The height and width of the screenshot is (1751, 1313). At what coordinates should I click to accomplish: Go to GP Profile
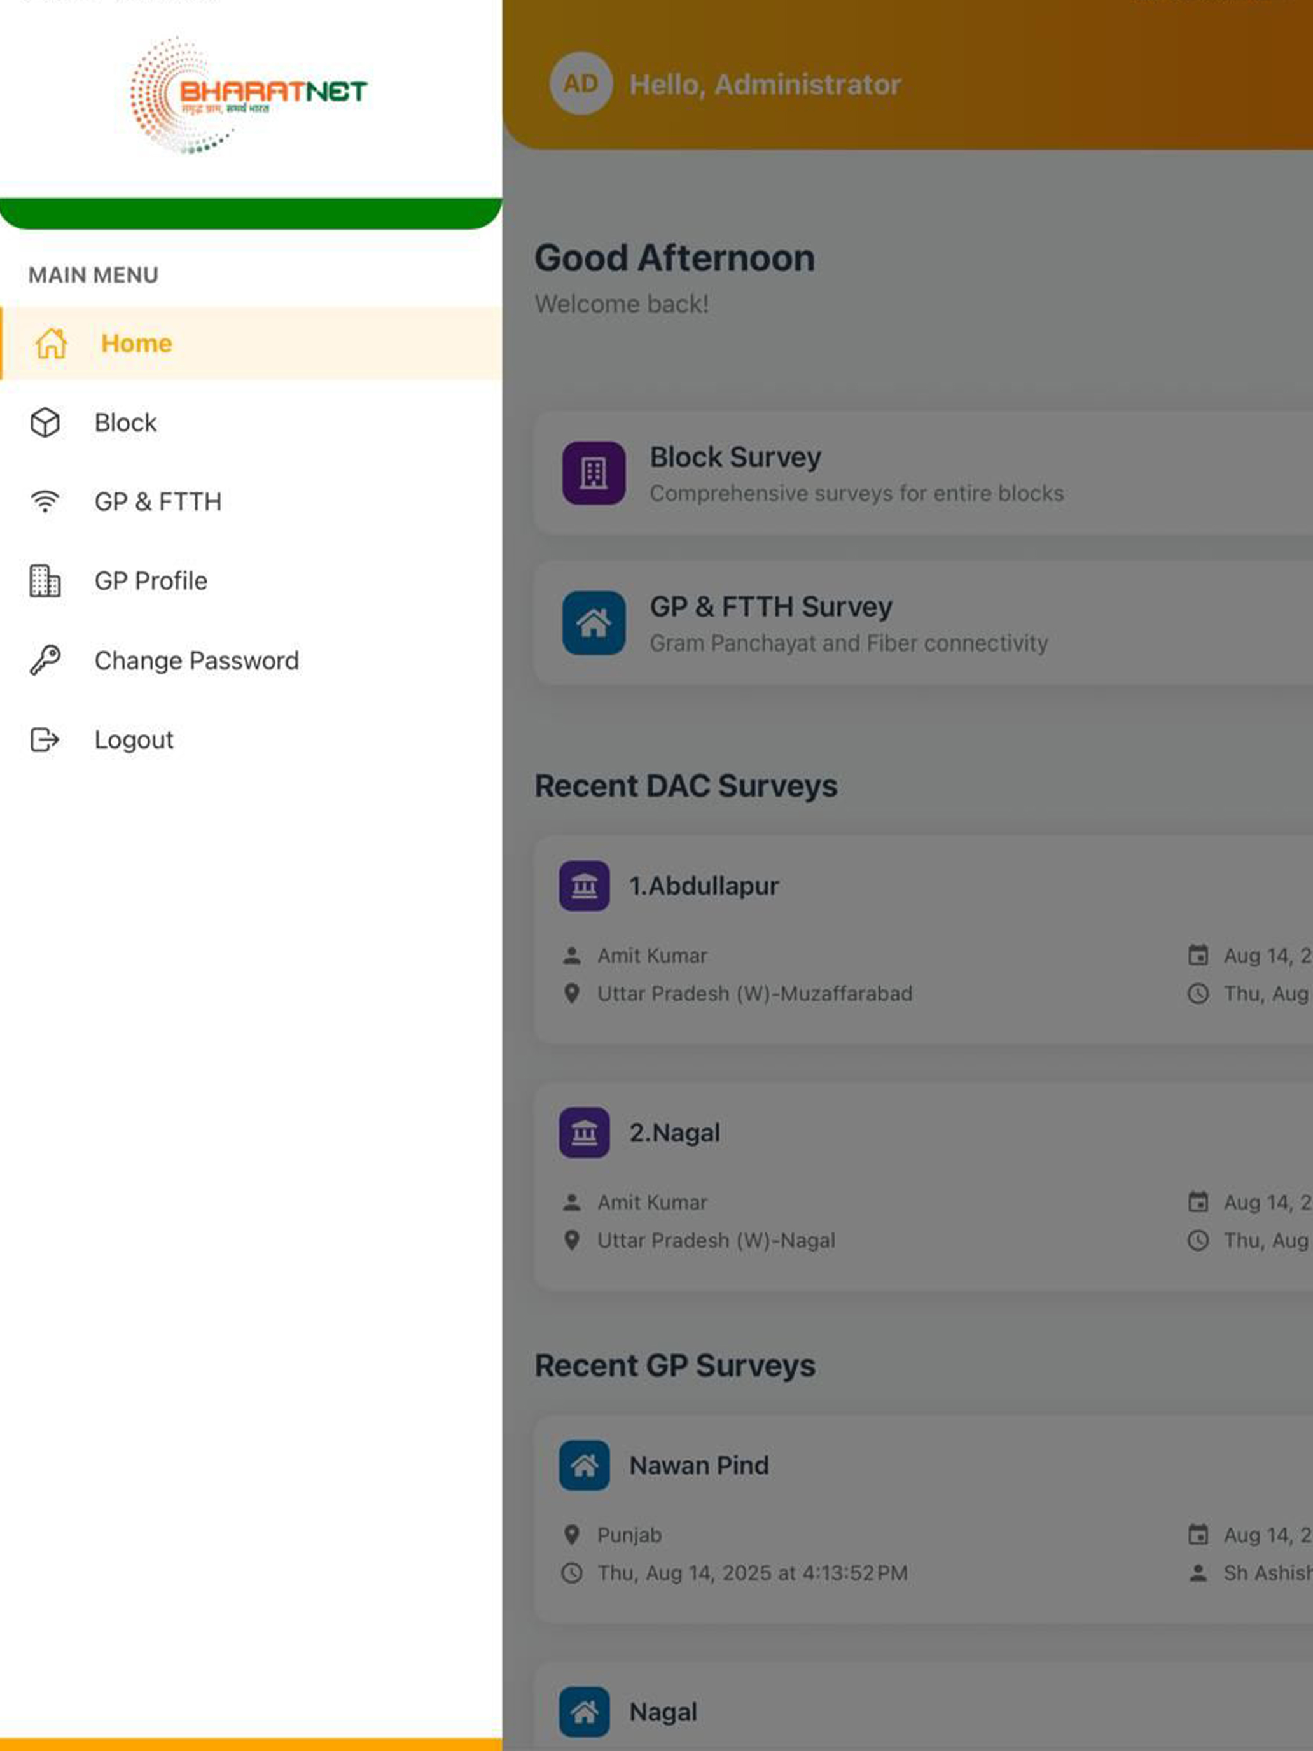pos(251,581)
